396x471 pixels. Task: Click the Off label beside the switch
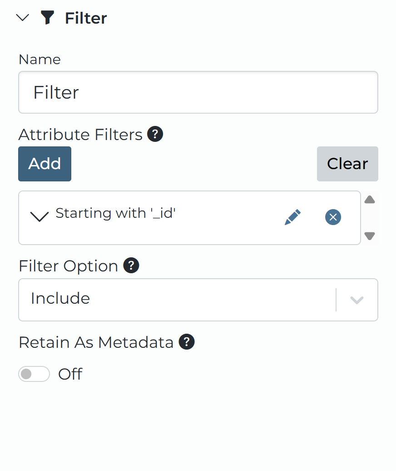(x=70, y=374)
